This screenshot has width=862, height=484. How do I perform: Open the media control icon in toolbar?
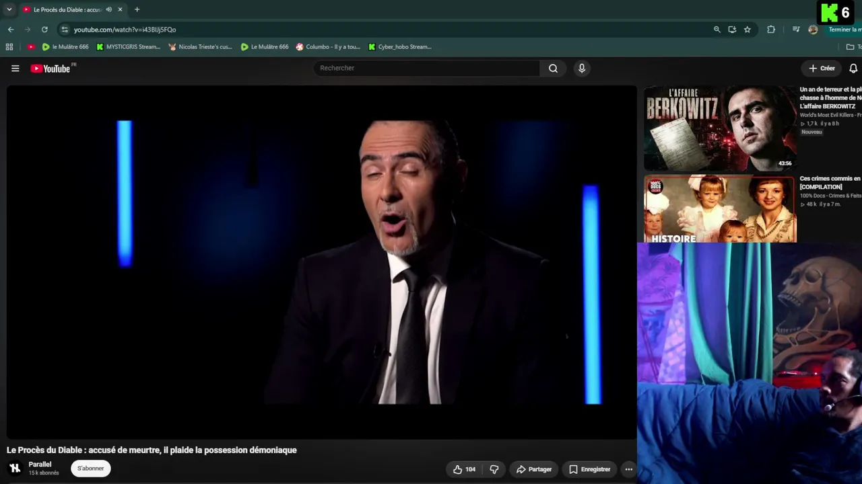(x=796, y=30)
